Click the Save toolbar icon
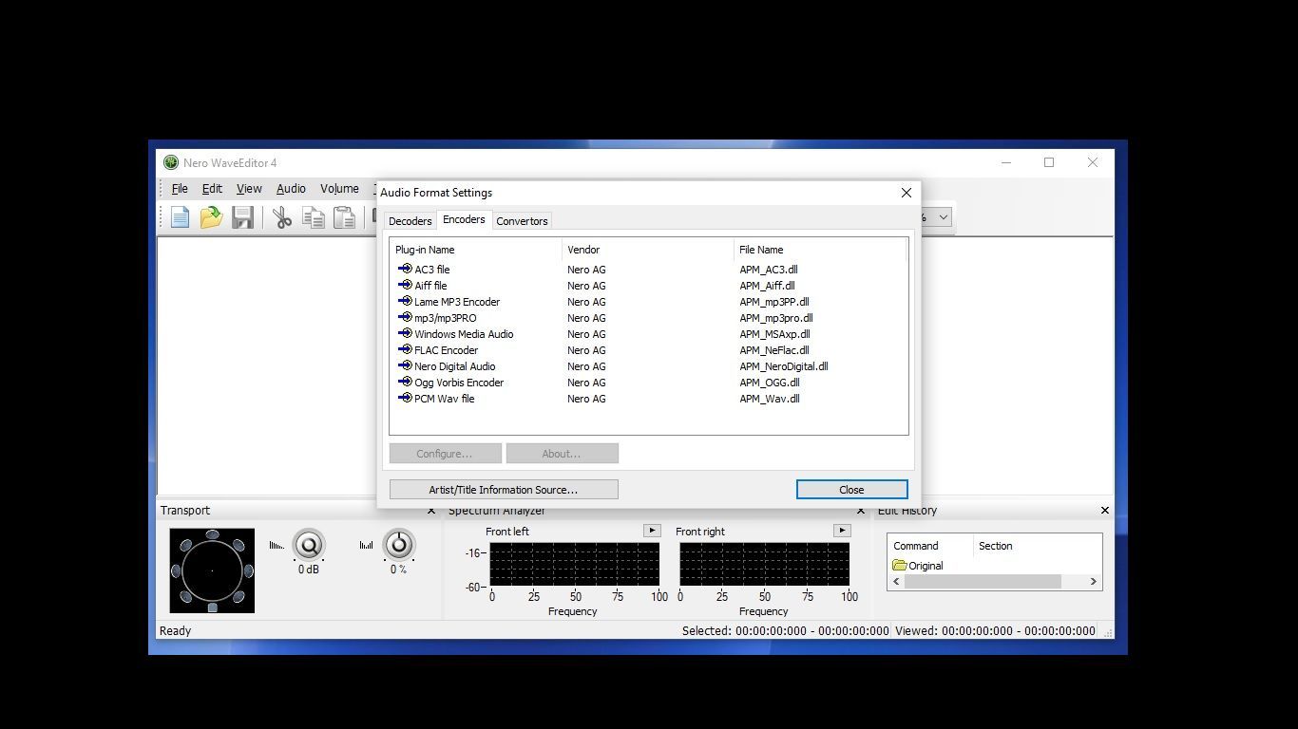Image resolution: width=1298 pixels, height=729 pixels. tap(242, 217)
